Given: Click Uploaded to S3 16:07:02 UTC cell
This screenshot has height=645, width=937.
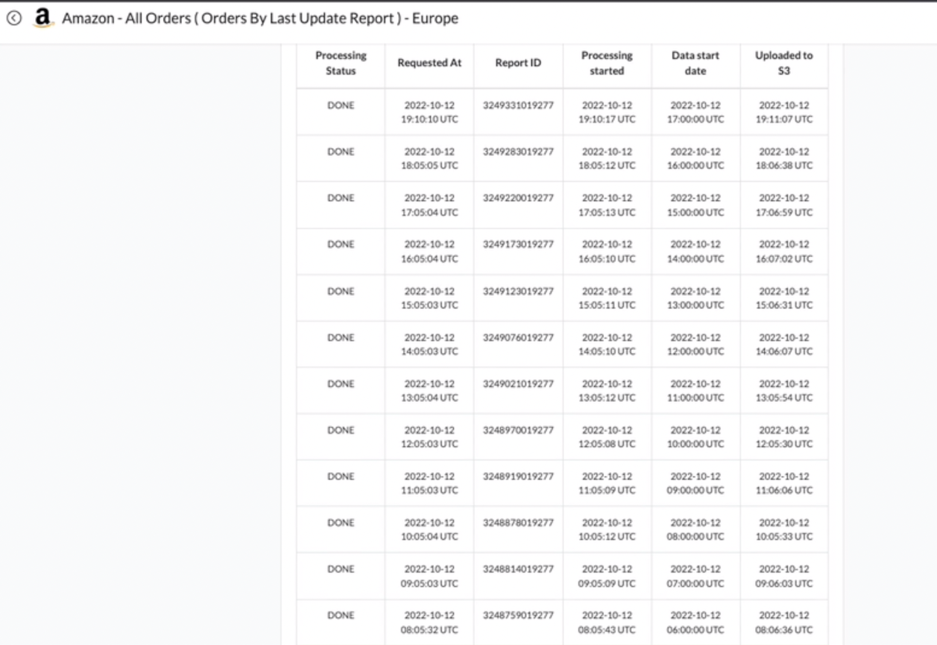Looking at the screenshot, I should coord(784,251).
